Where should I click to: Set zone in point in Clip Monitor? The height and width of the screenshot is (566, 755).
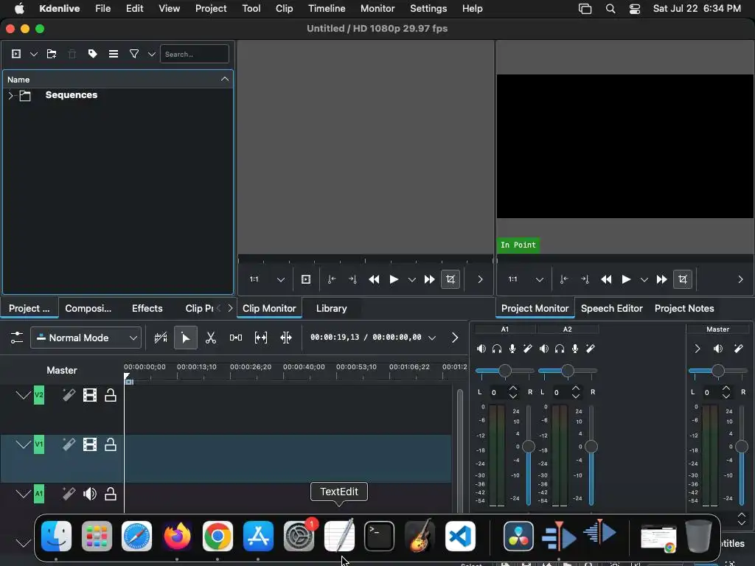[332, 279]
